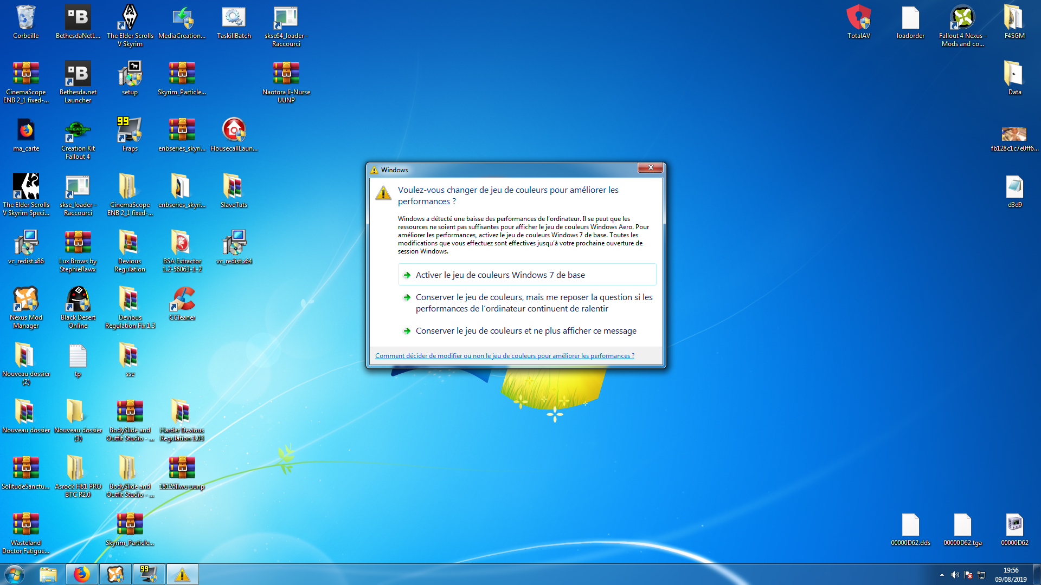Viewport: 1041px width, 585px height.
Task: Select Lux Brows by StephieRawx archive
Action: (x=78, y=251)
